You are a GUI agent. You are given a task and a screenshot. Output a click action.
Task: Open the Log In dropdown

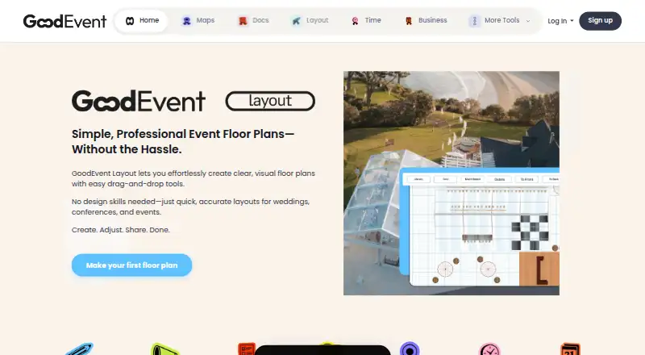click(x=560, y=21)
